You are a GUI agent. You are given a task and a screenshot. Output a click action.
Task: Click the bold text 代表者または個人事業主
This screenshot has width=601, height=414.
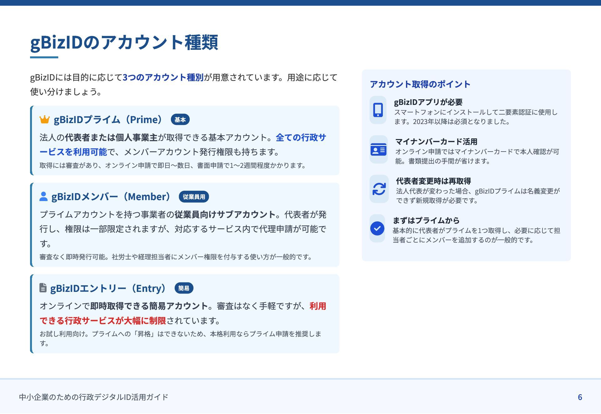pos(111,137)
